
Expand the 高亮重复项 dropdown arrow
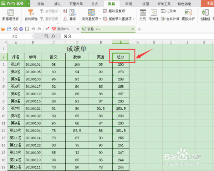tap(100, 19)
